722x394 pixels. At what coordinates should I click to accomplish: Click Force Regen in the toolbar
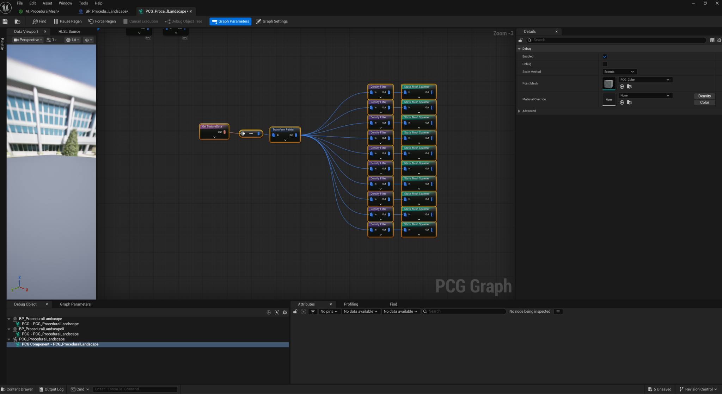[x=102, y=21]
